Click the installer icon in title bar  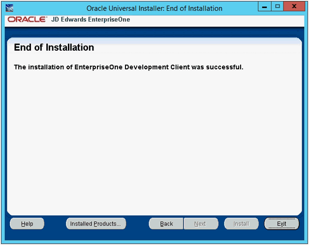(x=9, y=8)
